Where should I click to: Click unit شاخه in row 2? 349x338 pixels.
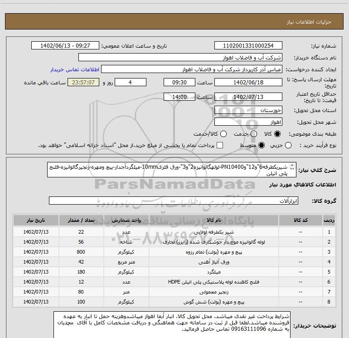click(126, 242)
